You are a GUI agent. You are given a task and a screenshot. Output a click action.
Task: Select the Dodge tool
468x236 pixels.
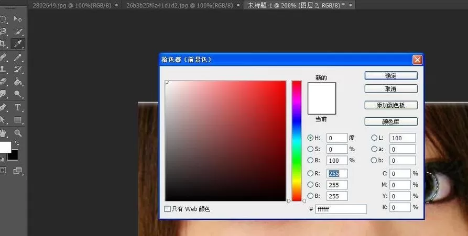[x=18, y=94]
